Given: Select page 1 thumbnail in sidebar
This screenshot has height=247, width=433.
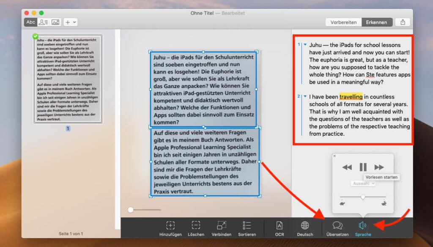Looking at the screenshot, I should [x=68, y=79].
